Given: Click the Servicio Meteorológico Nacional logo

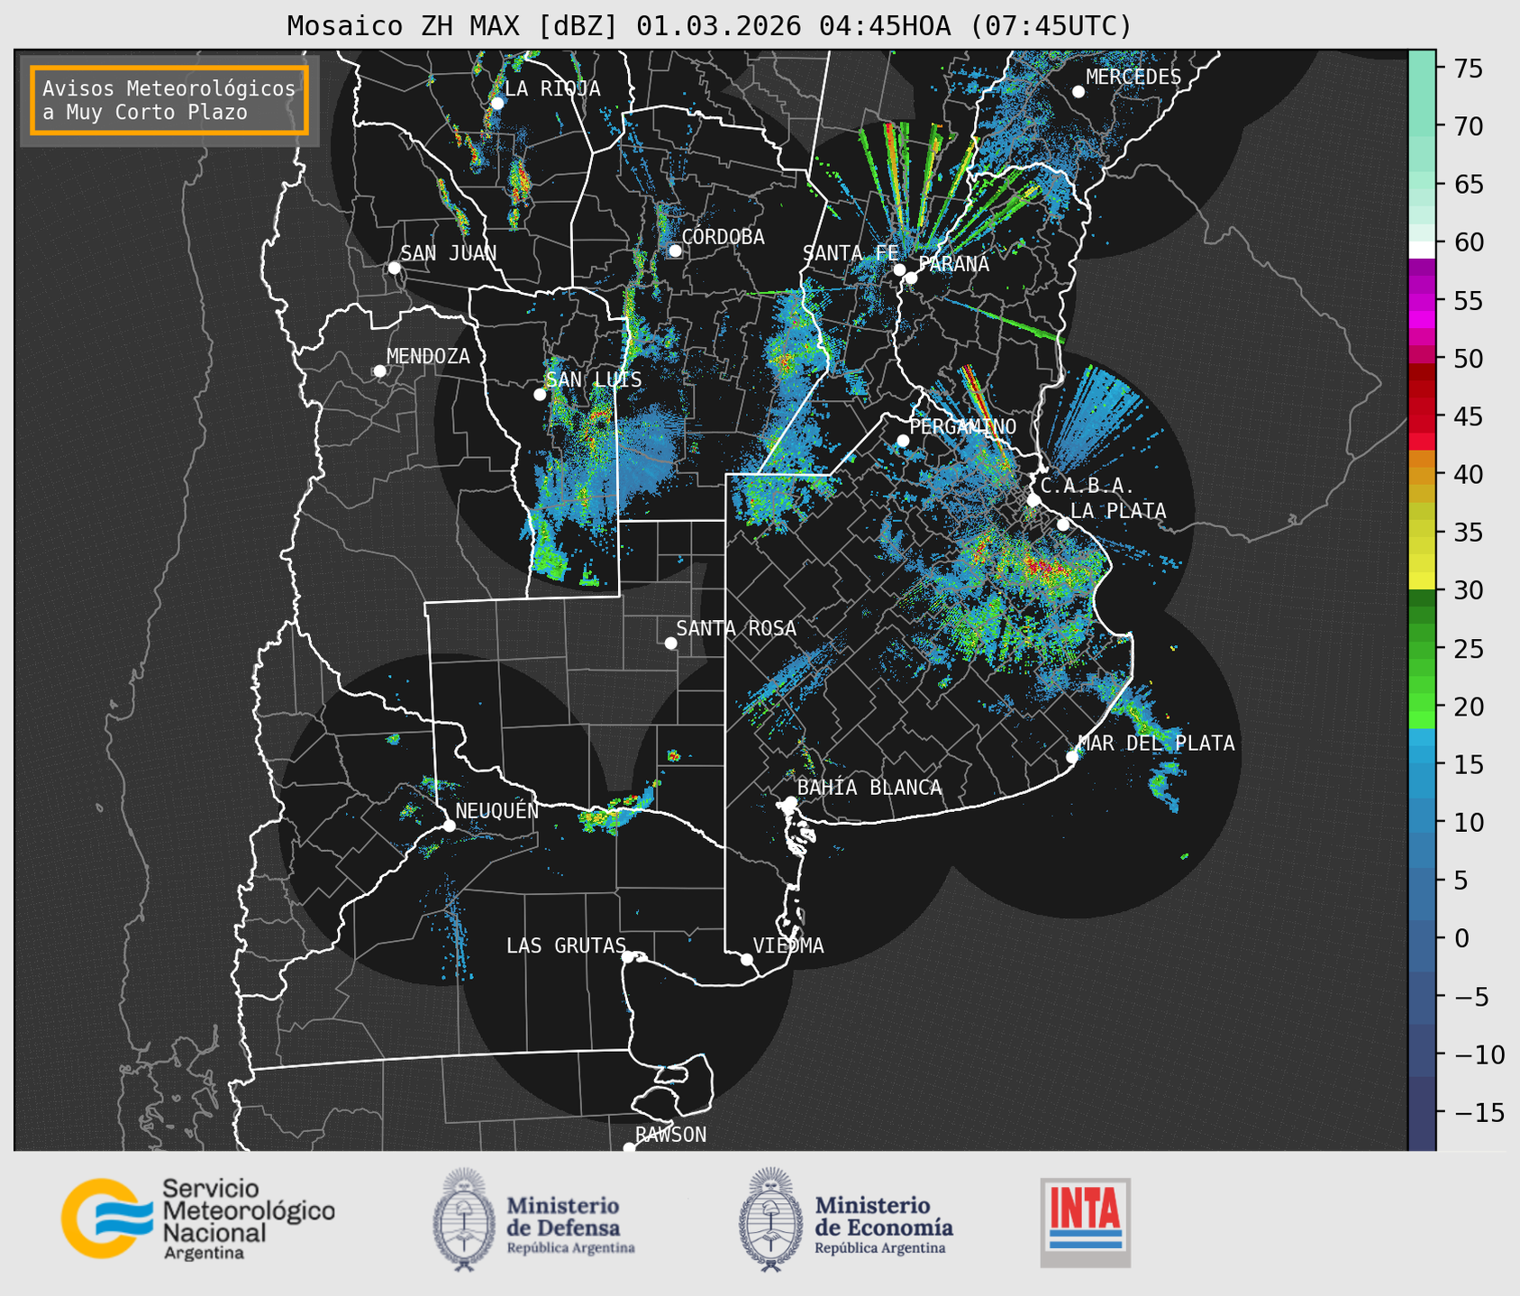Looking at the screenshot, I should click(198, 1219).
